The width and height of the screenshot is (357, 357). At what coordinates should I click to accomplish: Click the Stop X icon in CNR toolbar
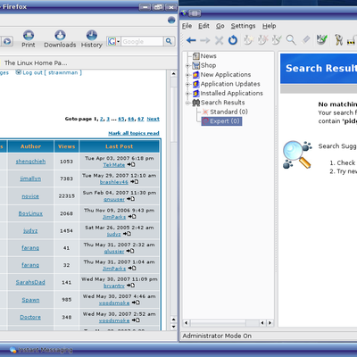coord(219,40)
